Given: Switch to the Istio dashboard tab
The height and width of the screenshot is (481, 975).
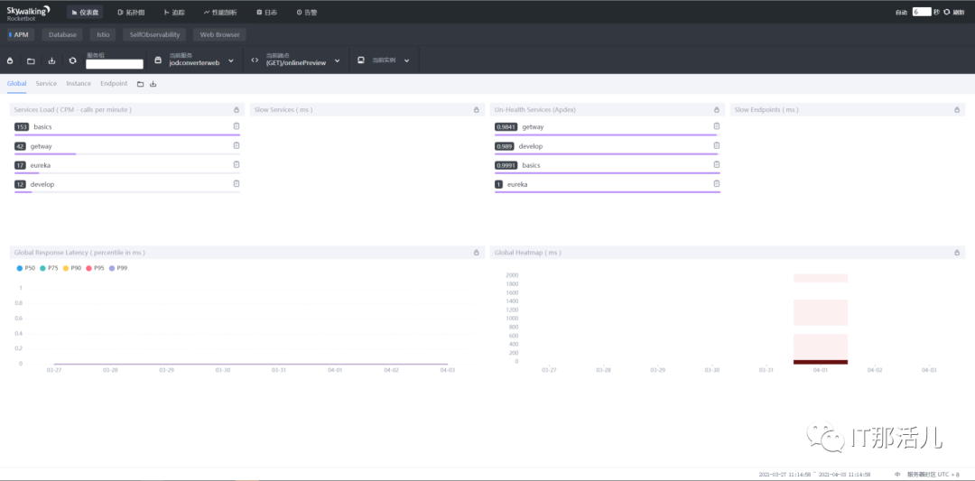Looking at the screenshot, I should coord(103,35).
